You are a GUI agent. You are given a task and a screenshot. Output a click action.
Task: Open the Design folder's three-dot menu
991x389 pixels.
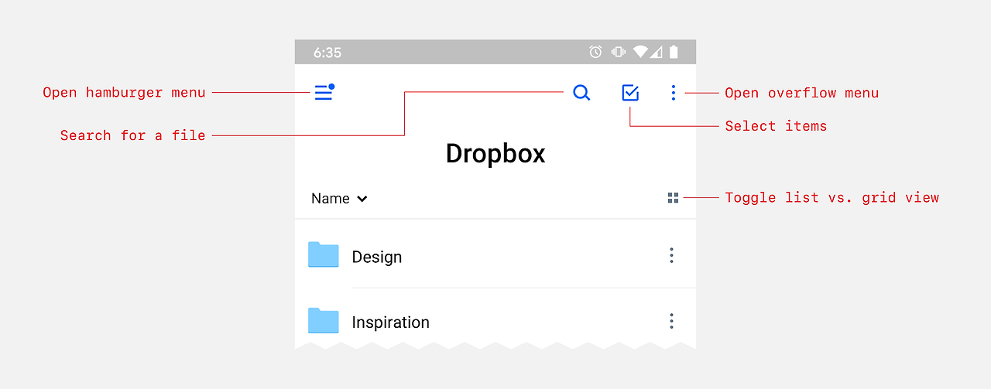point(671,255)
